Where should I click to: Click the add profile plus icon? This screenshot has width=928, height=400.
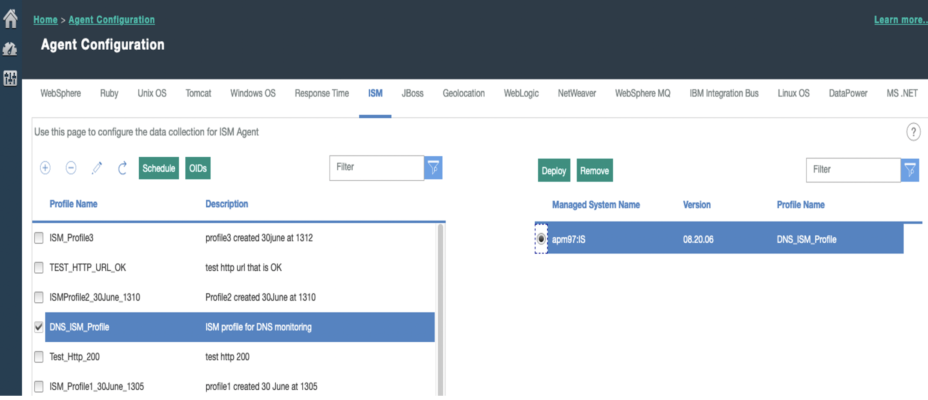pos(45,168)
